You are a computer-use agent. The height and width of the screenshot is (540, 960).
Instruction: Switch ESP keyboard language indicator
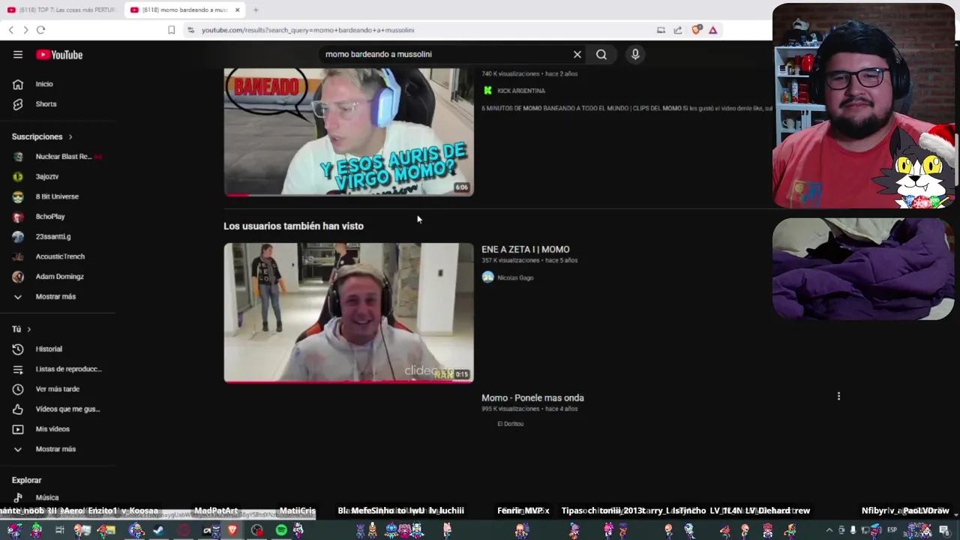point(892,530)
